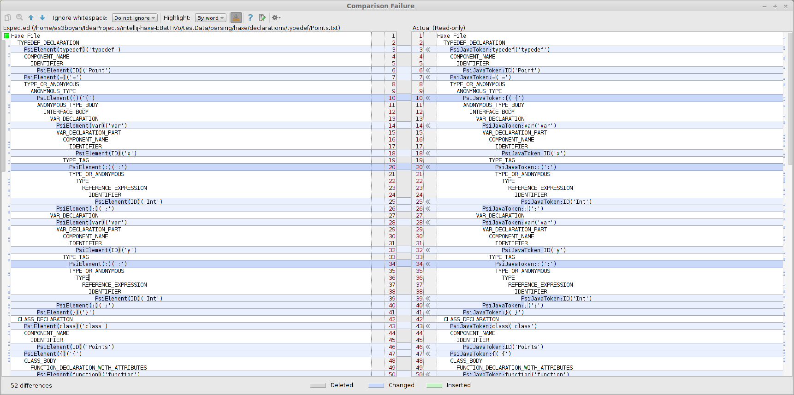Apply change arrow at line 26
The image size is (794, 395).
point(428,209)
